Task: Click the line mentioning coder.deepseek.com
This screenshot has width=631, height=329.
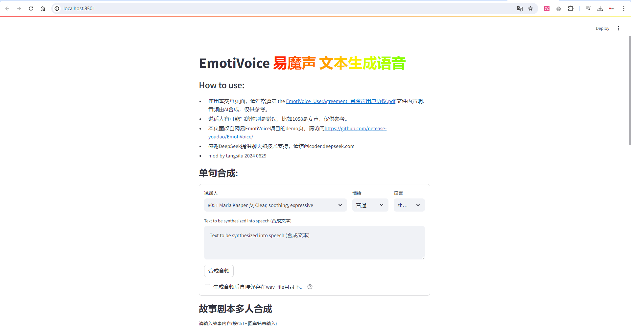Action: pos(281,146)
